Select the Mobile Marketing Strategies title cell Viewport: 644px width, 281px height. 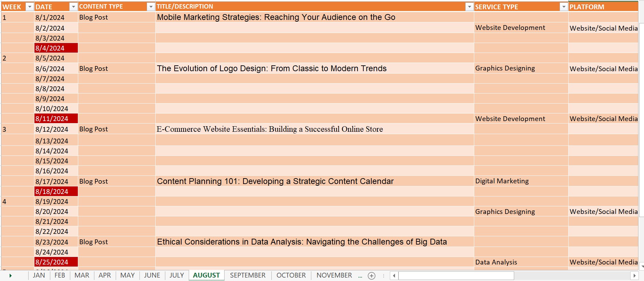click(314, 18)
